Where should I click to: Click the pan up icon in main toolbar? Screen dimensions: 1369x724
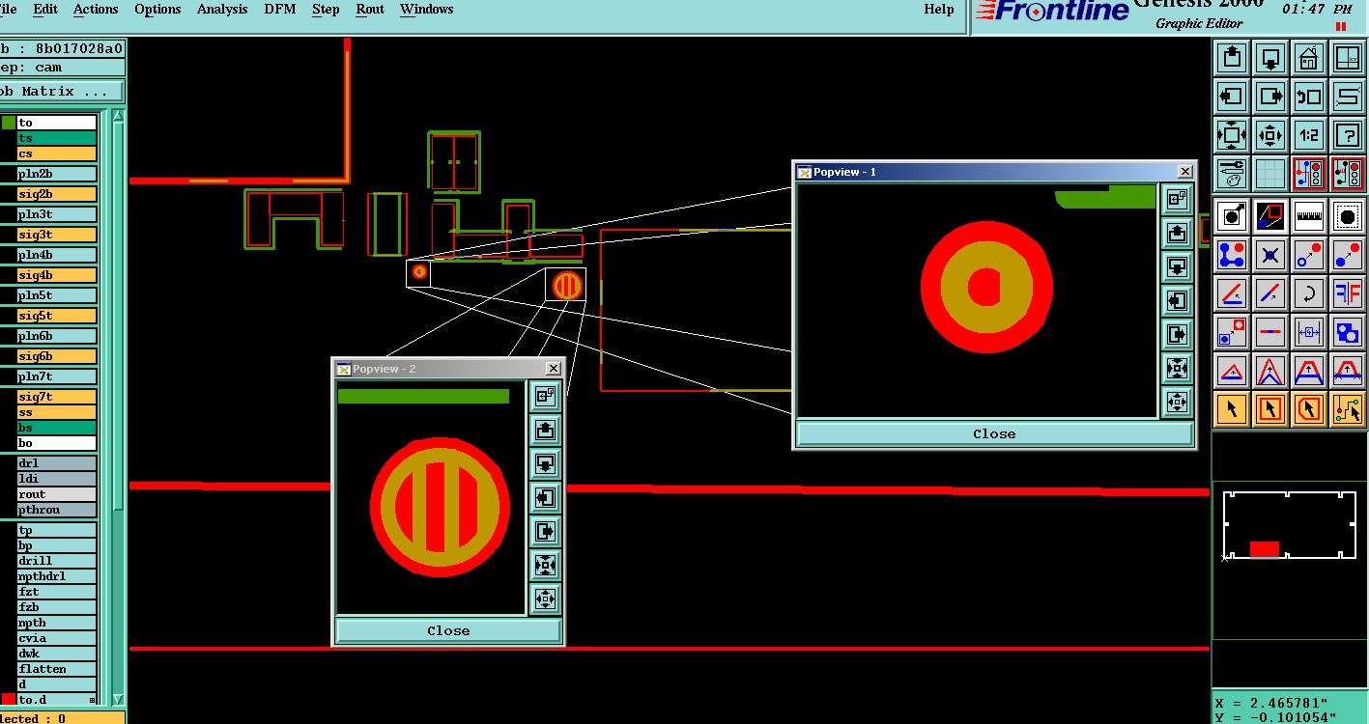pos(1232,58)
